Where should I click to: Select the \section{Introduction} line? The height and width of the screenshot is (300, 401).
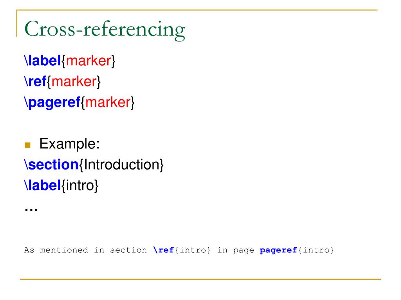94,165
